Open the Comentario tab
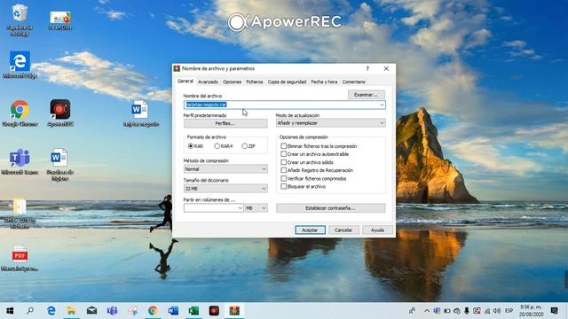 (353, 82)
